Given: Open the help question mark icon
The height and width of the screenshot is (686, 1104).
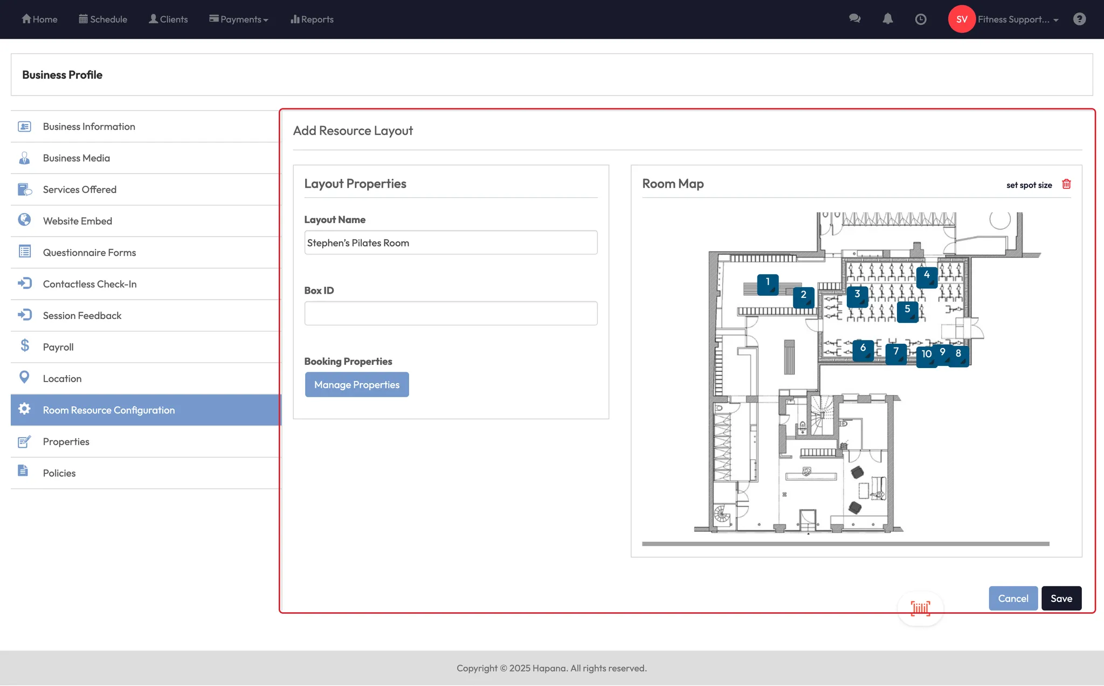Looking at the screenshot, I should (1079, 19).
